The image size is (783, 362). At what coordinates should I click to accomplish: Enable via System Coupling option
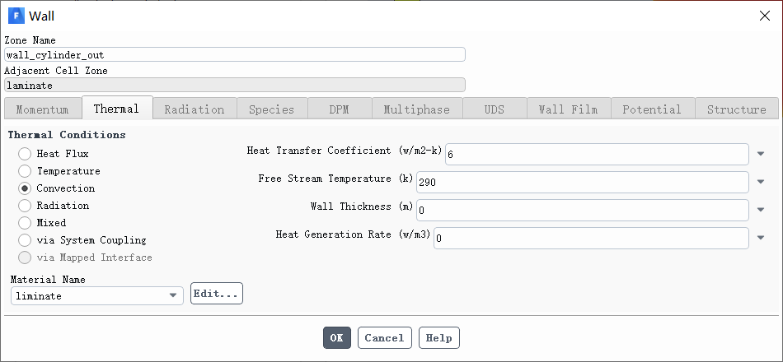pyautogui.click(x=25, y=240)
